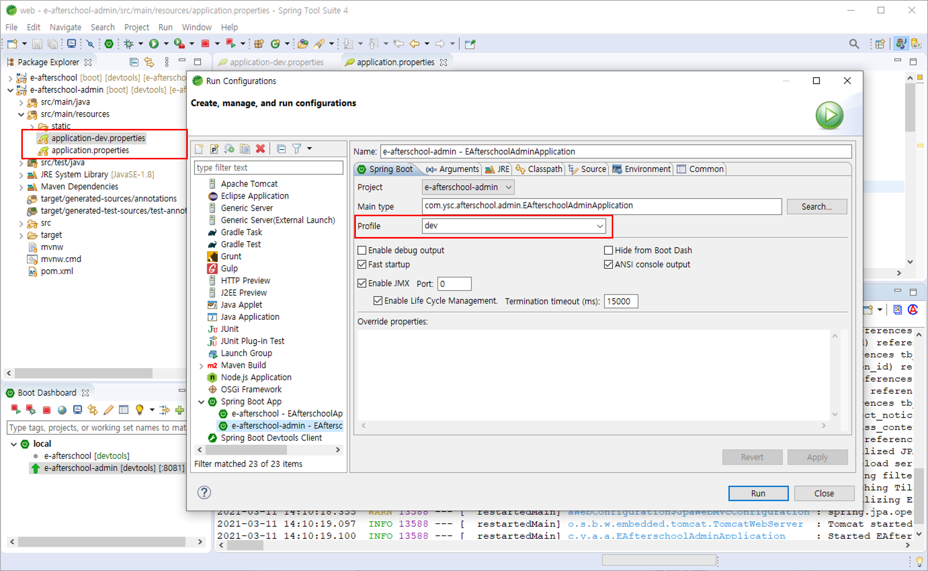Image resolution: width=928 pixels, height=571 pixels.
Task: Expand src/main/java folder
Action: pos(21,102)
